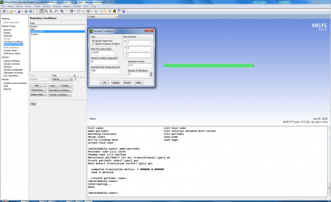Click the last toolbar icon with blue stripes
Screen dimensions: 331x202
(x=123, y=11)
